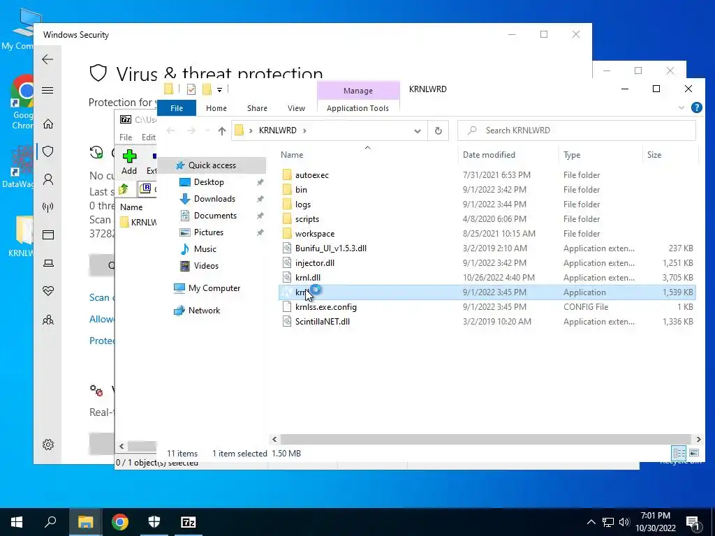Open Windows Security hamburger menu

coord(47,90)
